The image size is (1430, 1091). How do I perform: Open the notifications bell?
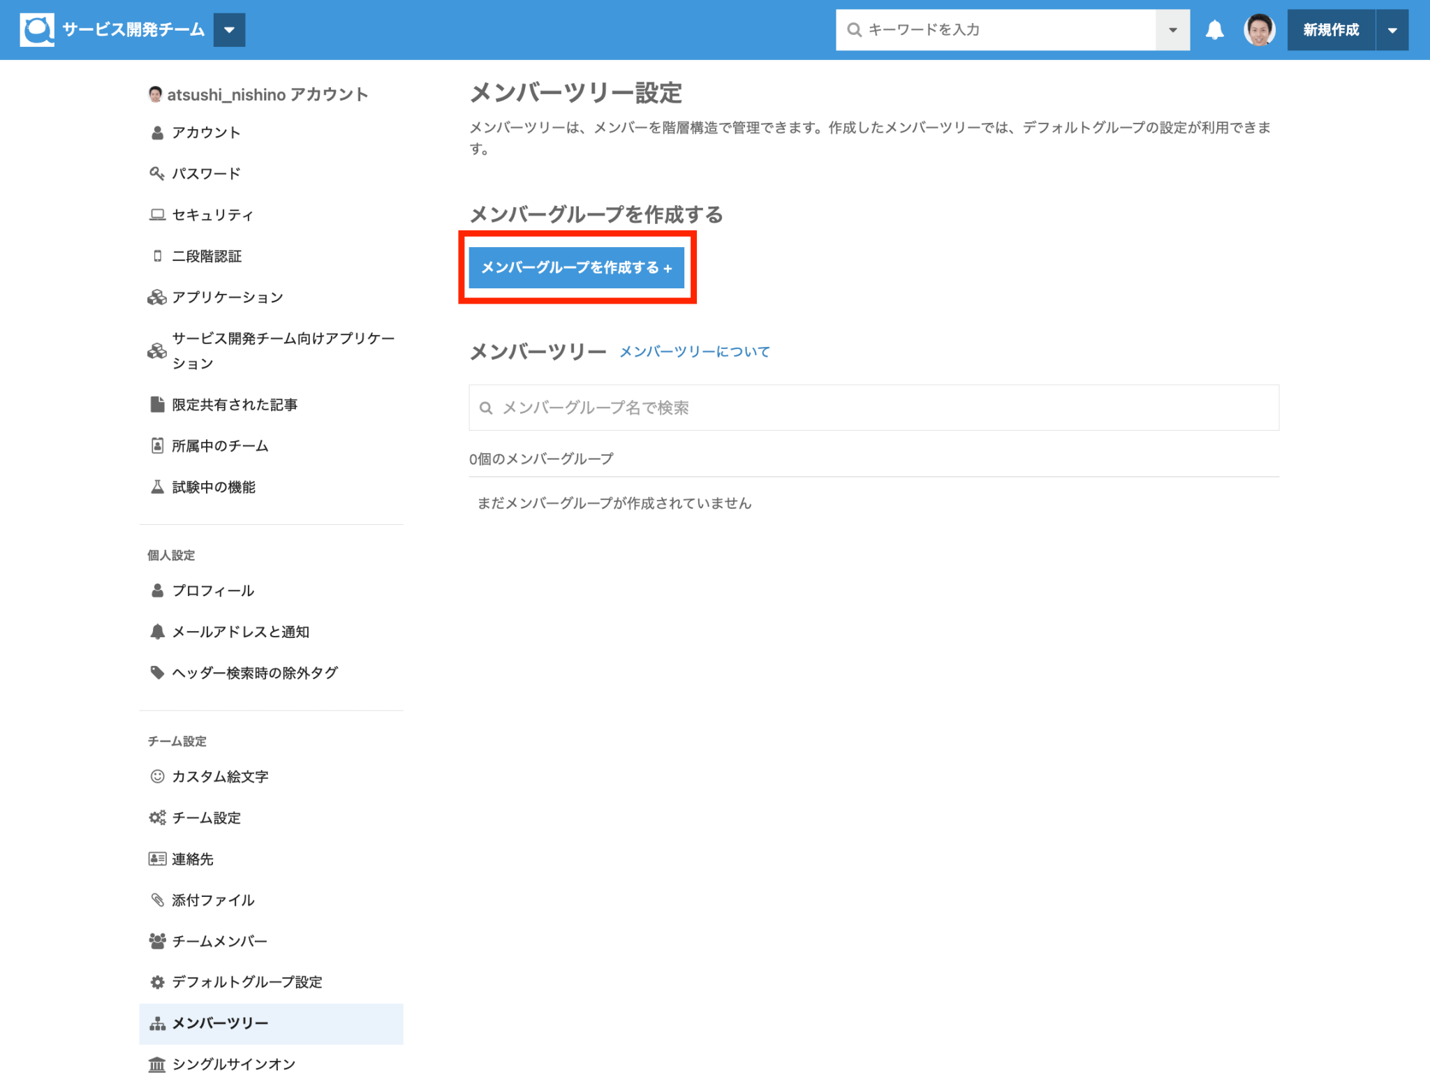(x=1214, y=30)
